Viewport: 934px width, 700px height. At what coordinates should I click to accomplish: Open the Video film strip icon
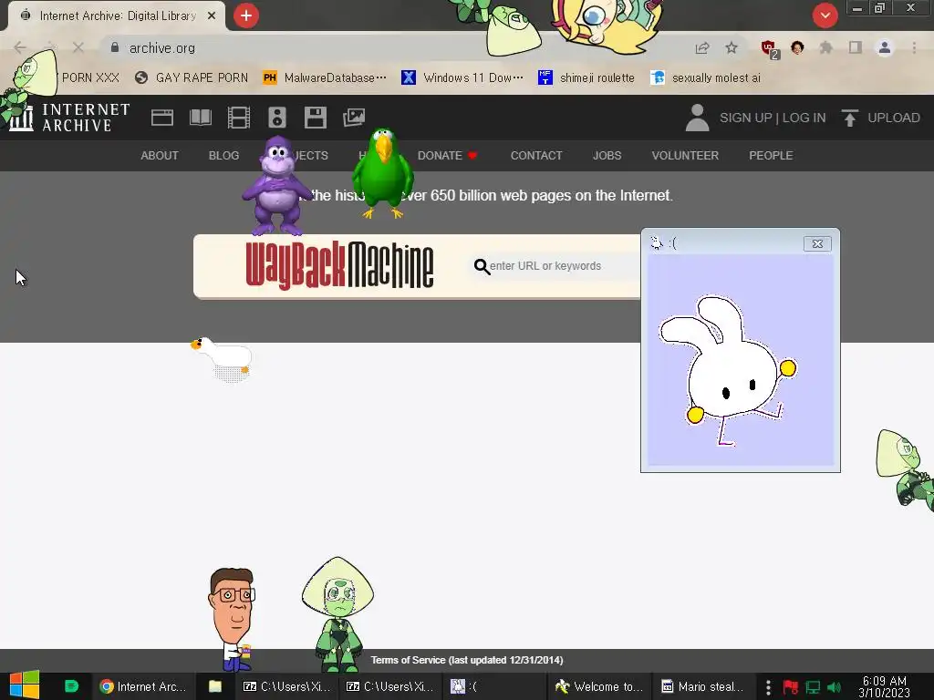click(239, 118)
